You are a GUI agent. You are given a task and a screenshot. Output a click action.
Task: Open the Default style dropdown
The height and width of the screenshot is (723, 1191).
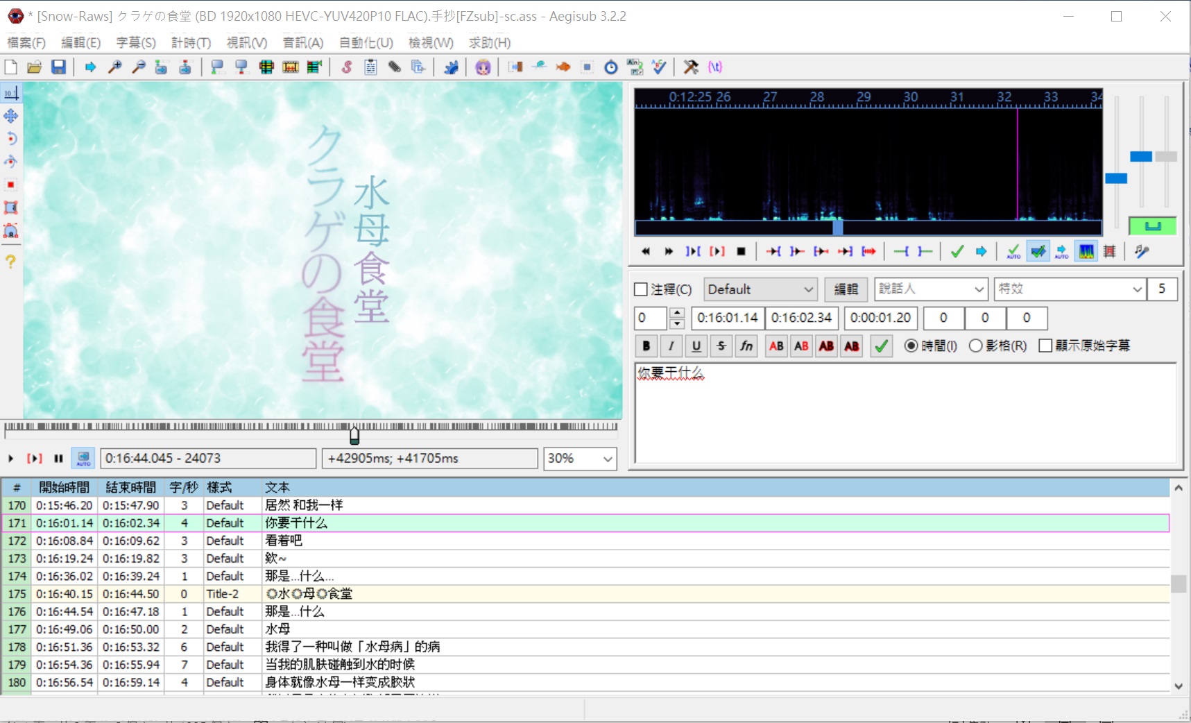click(760, 289)
